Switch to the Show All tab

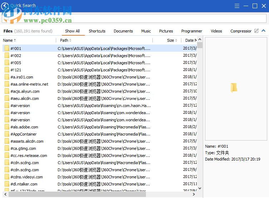[x=72, y=31]
